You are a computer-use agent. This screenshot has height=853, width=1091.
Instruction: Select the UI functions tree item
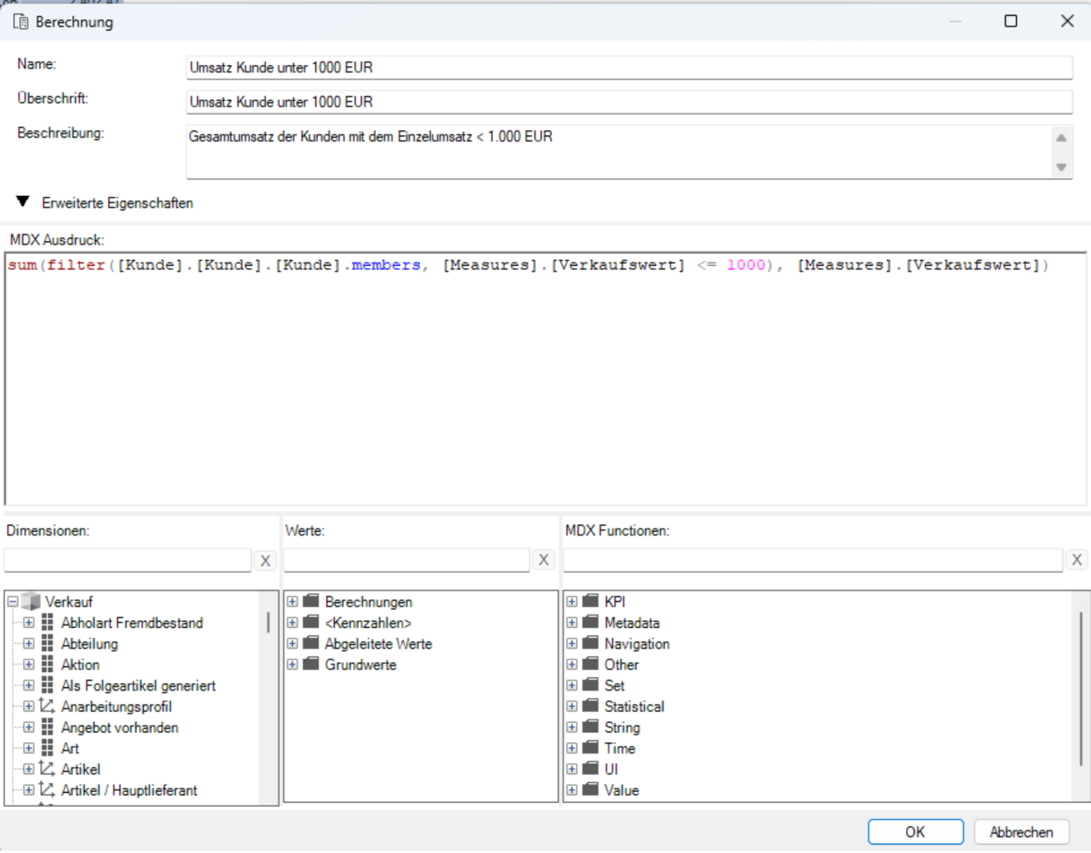click(x=611, y=769)
